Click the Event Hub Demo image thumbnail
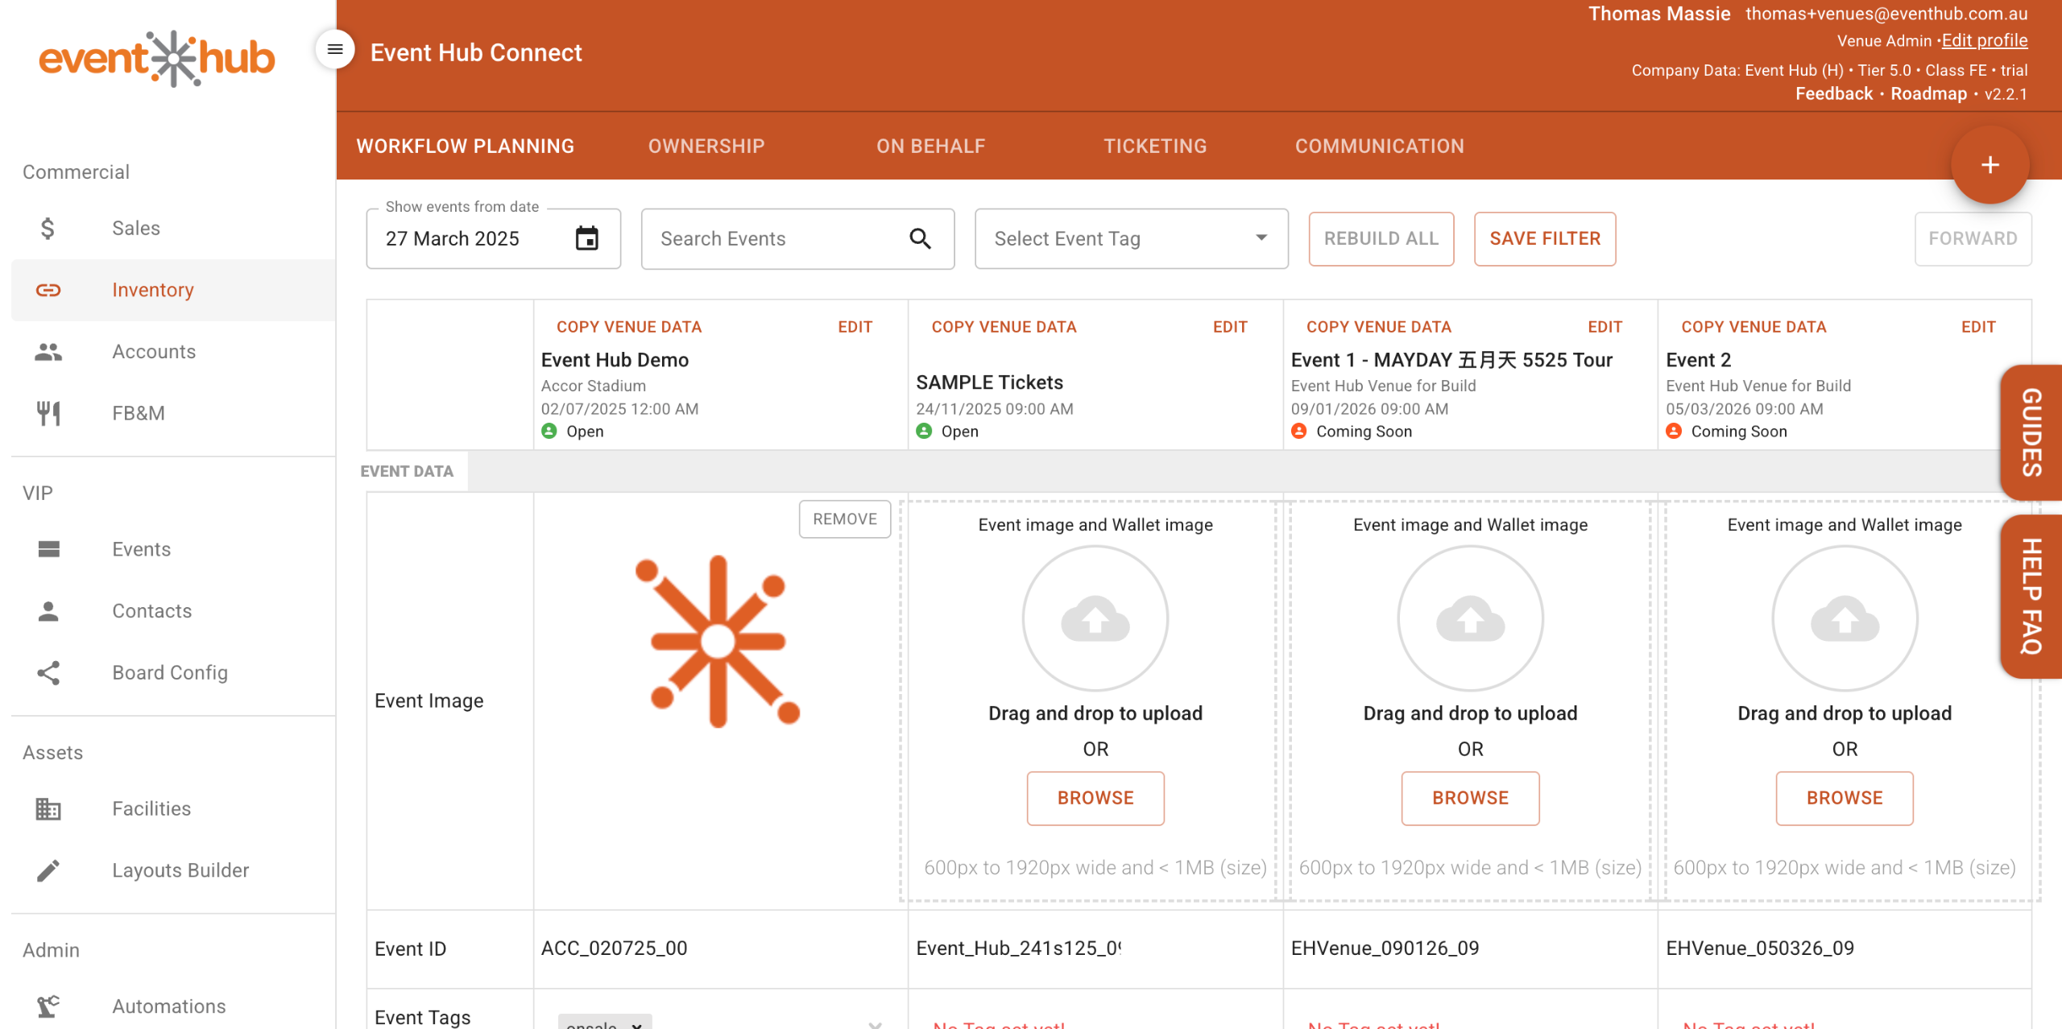2062x1029 pixels. tap(717, 642)
